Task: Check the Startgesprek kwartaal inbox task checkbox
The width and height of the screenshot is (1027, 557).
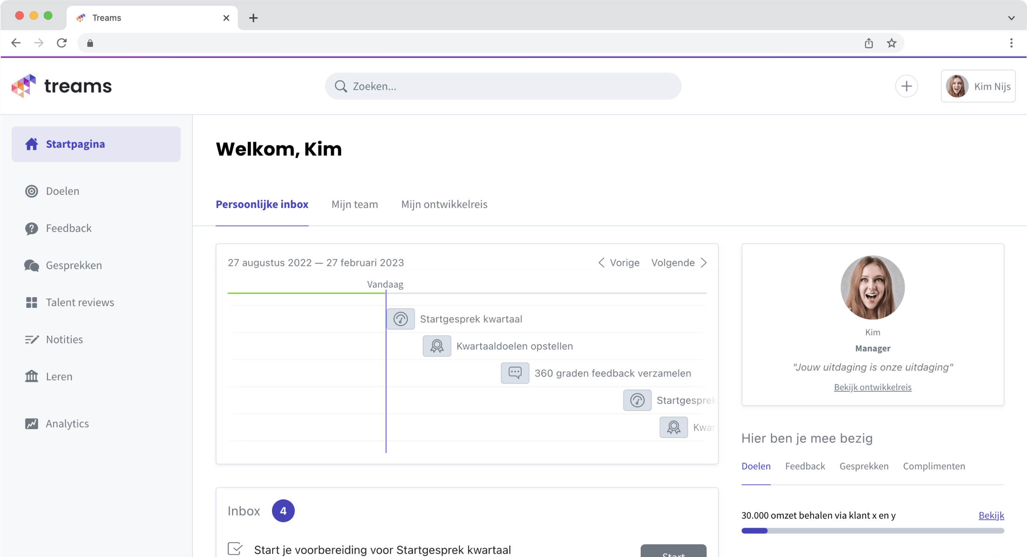Action: 235,549
